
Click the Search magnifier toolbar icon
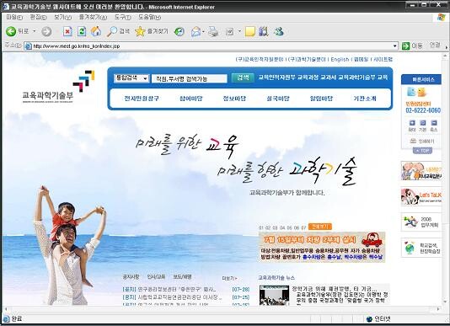point(111,31)
